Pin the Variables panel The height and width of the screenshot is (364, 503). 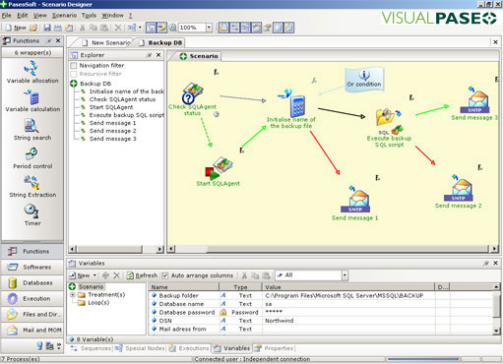(x=486, y=263)
